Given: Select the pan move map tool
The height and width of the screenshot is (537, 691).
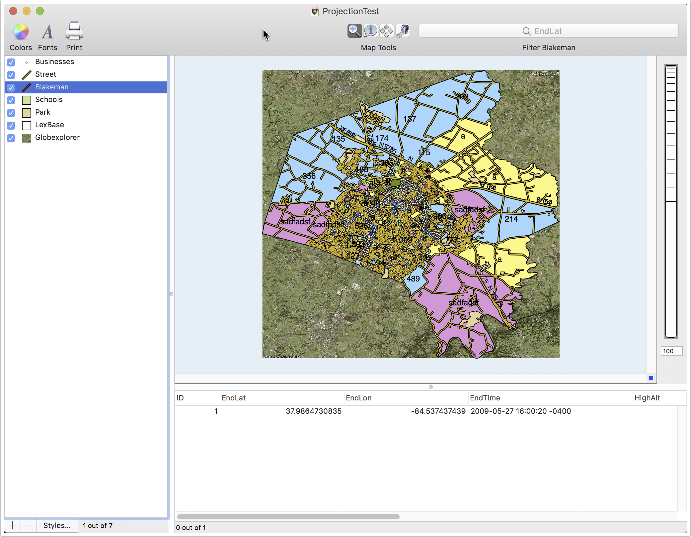Looking at the screenshot, I should tap(386, 31).
